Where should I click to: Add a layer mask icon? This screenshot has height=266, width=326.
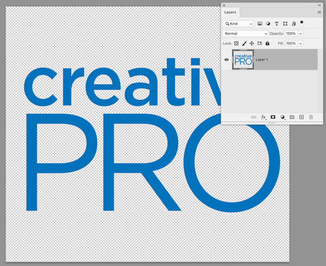tap(273, 117)
